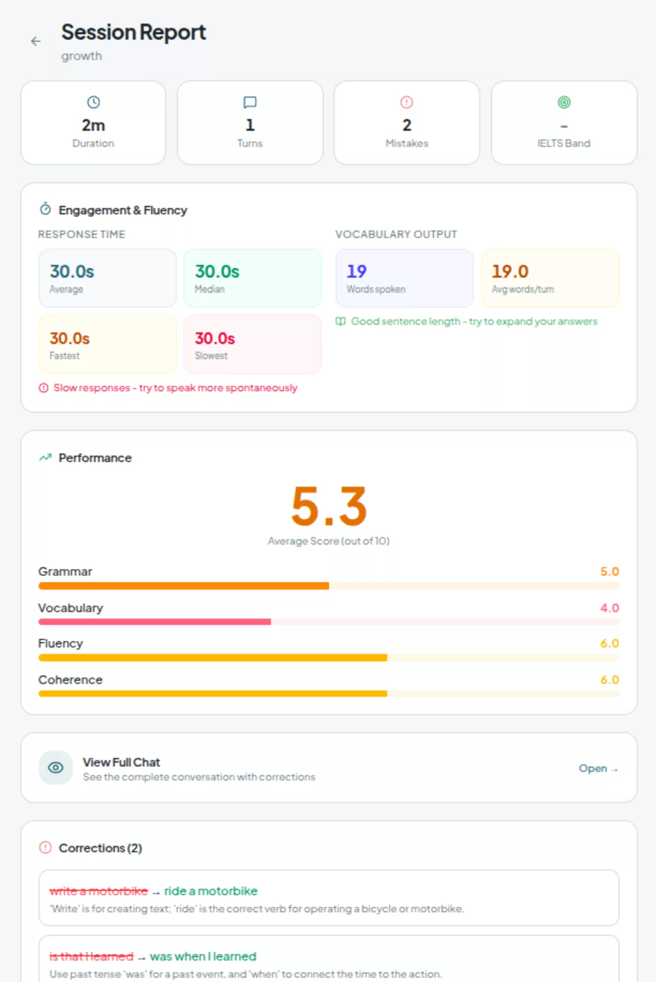The height and width of the screenshot is (982, 656).
Task: Click the VOCABULARY OUTPUT section label
Action: tap(396, 234)
